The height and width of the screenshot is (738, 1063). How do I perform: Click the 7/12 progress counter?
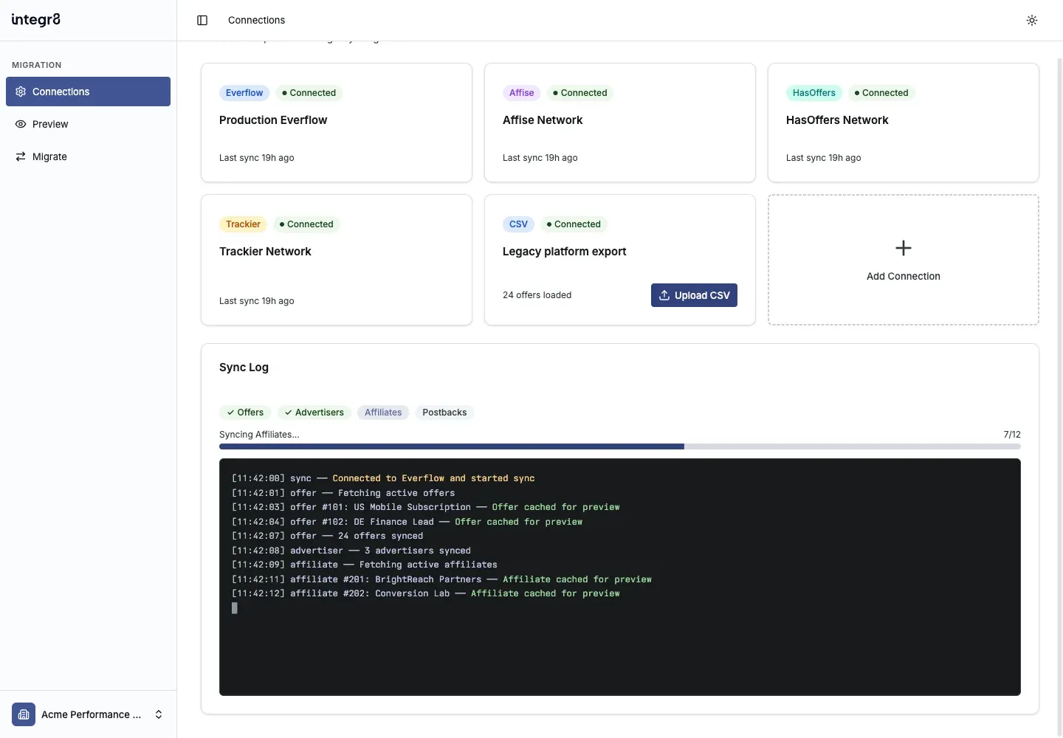pyautogui.click(x=1012, y=435)
